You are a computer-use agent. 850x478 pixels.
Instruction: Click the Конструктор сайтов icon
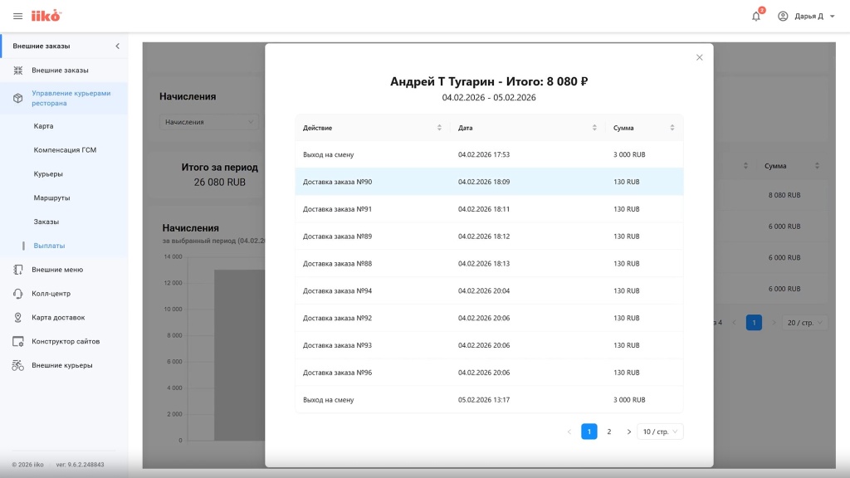coord(18,341)
